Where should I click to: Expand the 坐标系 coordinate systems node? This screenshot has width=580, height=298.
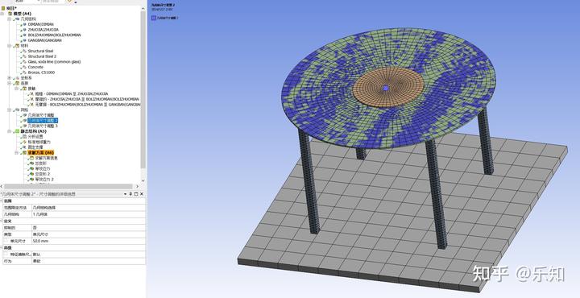pyautogui.click(x=10, y=78)
